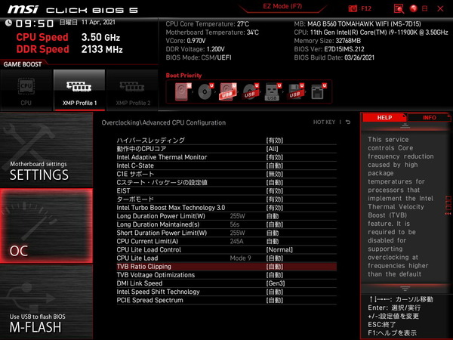
Task: Select the first hard disk boot device icon
Action: pos(183,92)
